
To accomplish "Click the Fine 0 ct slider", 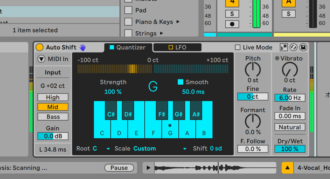I will (253, 97).
